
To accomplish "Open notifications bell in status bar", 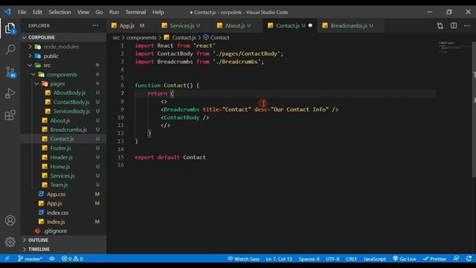I will [x=469, y=258].
